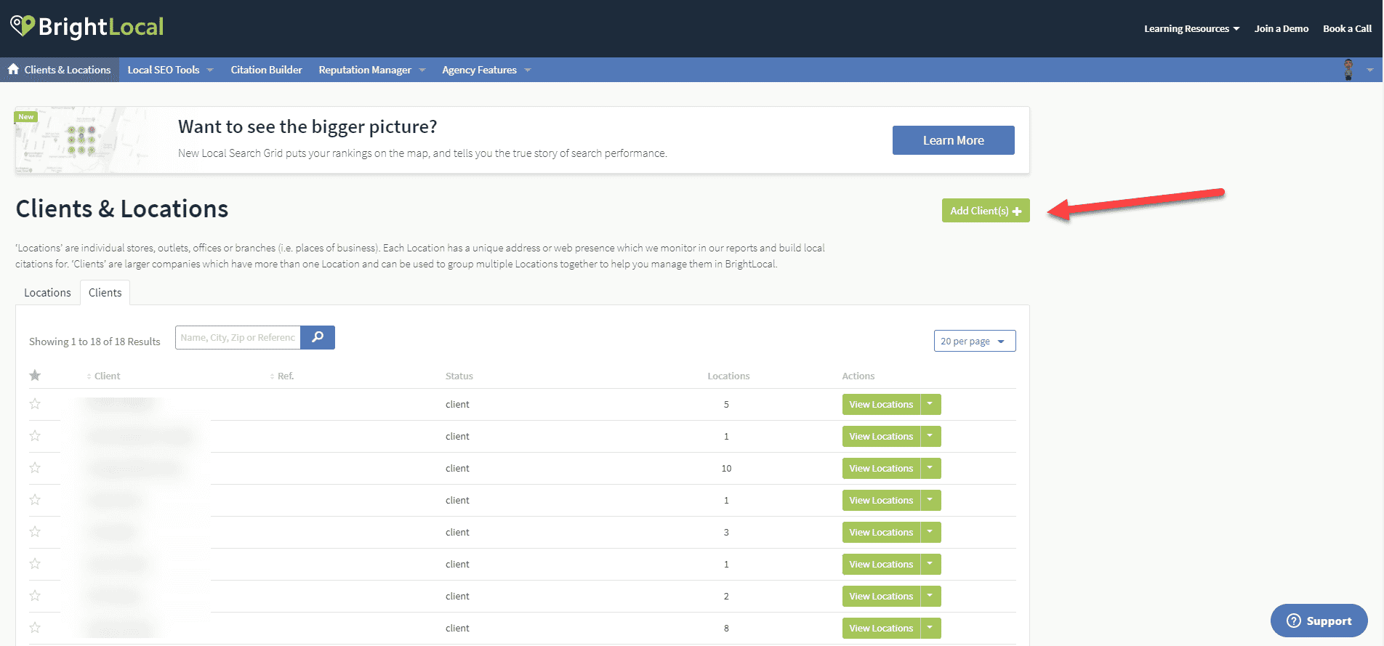1384x646 pixels.
Task: Click the Learn More button
Action: [953, 140]
